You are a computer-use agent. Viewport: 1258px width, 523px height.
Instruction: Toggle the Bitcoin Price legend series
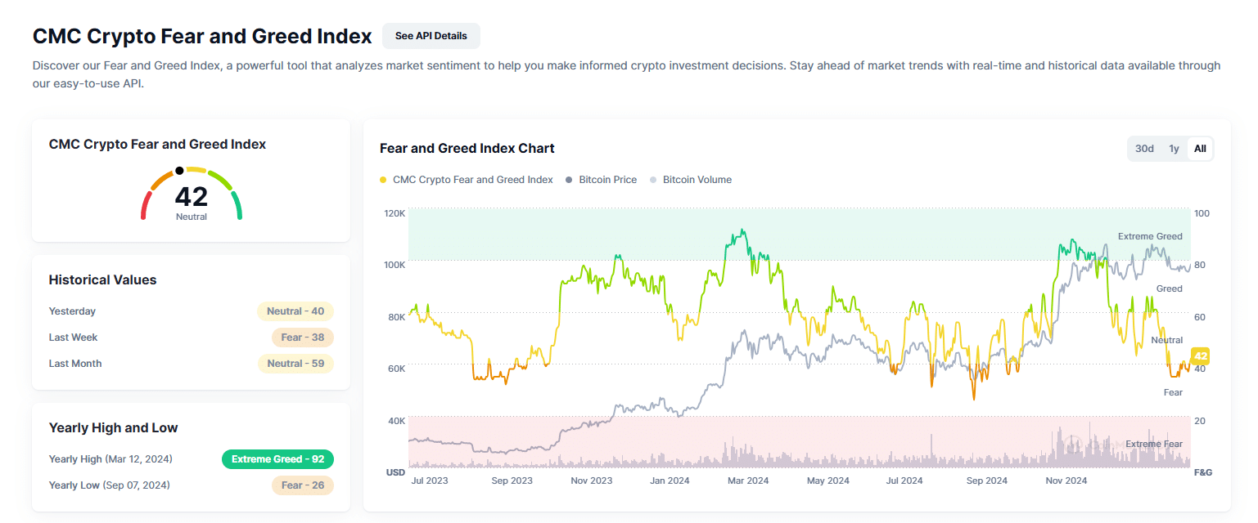(x=601, y=180)
